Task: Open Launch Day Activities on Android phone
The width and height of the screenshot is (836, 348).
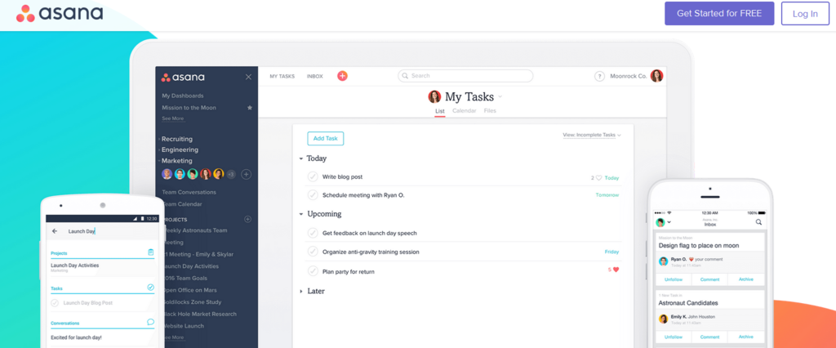Action: (74, 266)
